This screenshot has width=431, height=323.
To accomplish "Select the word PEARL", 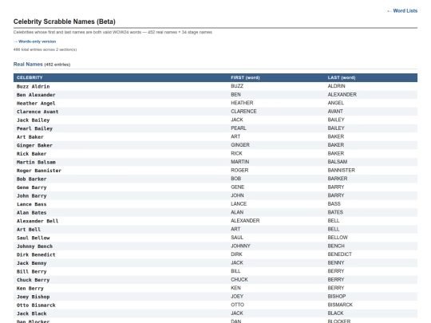I will [x=239, y=128].
